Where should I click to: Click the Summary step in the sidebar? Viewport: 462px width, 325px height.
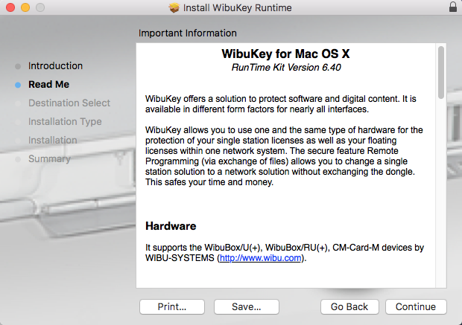click(x=49, y=158)
